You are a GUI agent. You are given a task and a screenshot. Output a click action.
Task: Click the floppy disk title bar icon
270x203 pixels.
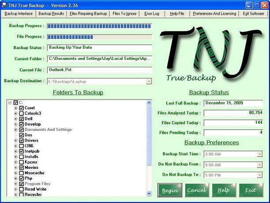[4, 5]
